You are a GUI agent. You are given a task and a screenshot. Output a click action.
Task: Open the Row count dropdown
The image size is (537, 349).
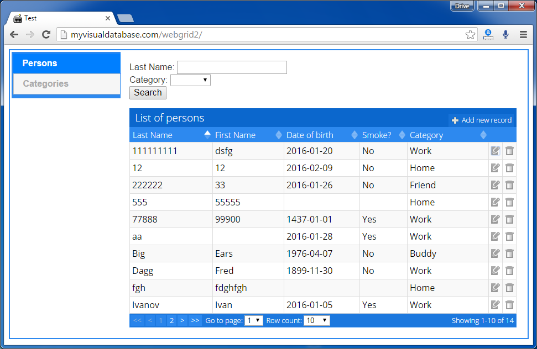click(x=316, y=321)
